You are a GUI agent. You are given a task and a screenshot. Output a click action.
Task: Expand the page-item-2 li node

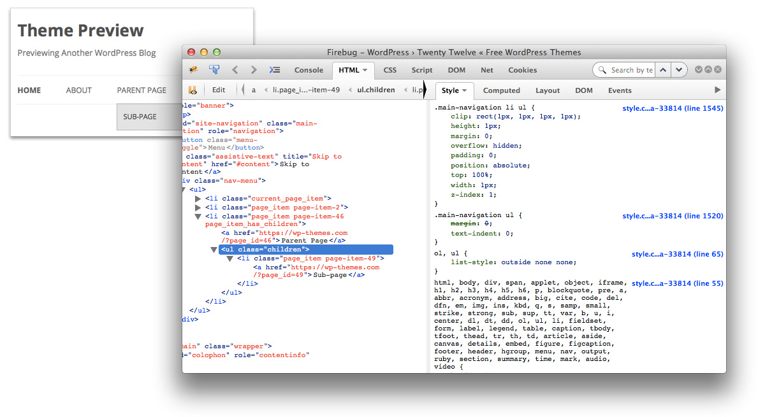pos(198,208)
